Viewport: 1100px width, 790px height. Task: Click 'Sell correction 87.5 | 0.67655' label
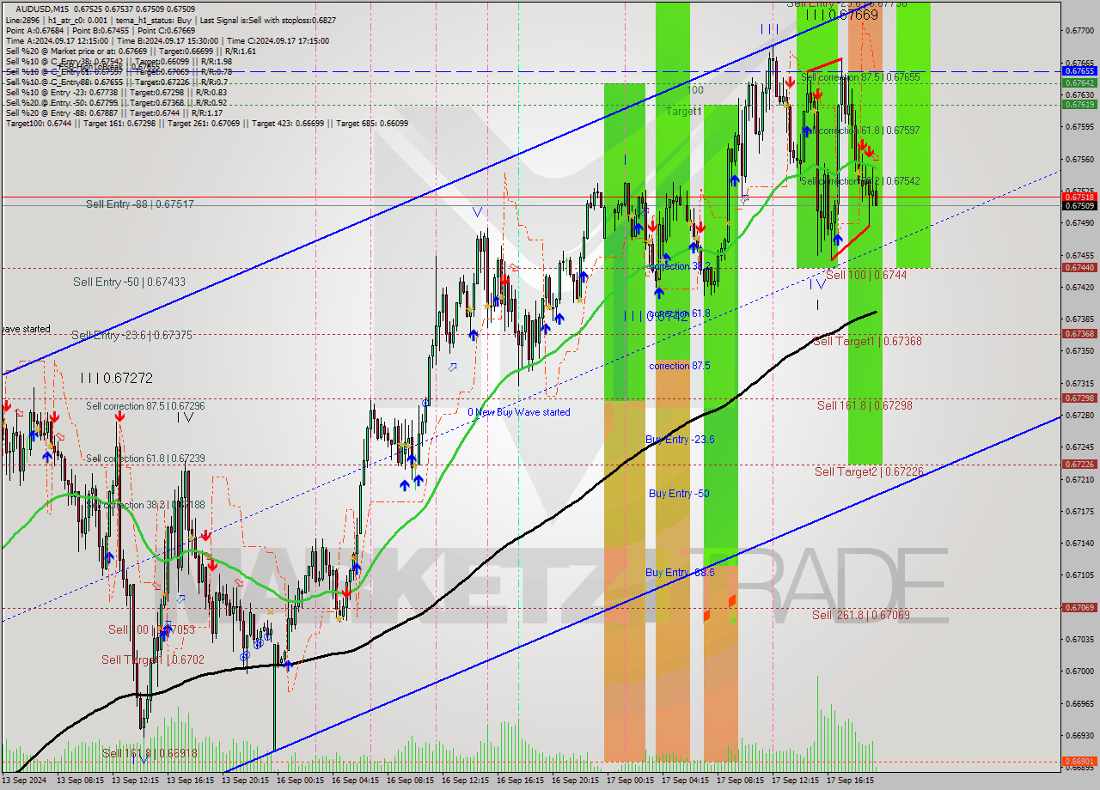(860, 77)
